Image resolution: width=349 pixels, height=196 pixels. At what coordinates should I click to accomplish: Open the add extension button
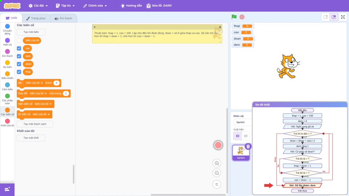click(x=7, y=189)
